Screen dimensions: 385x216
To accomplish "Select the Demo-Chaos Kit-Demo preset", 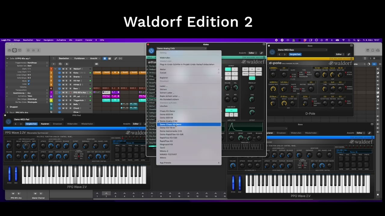I will tap(189, 124).
